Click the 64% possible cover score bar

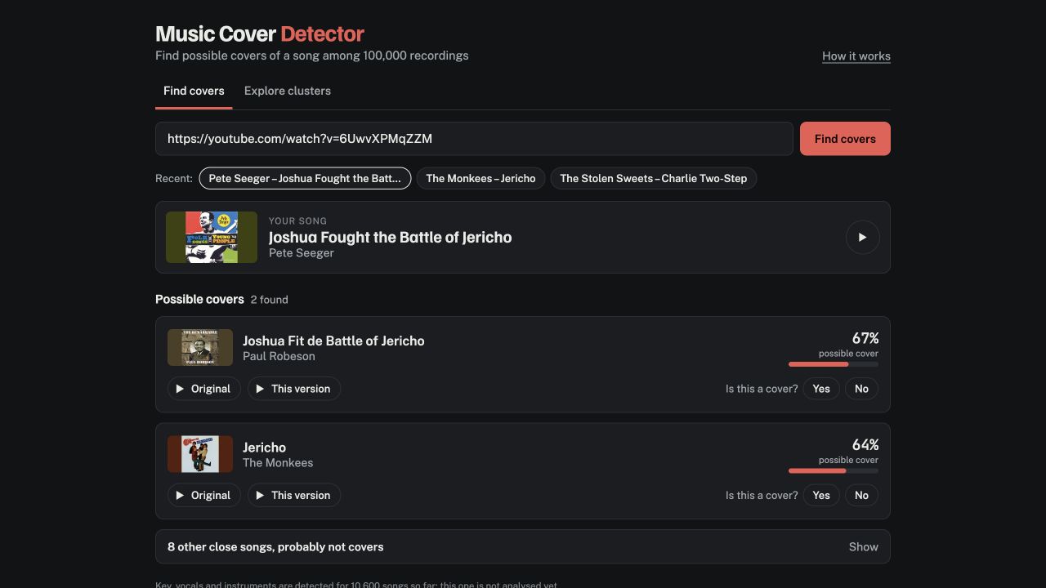(834, 470)
